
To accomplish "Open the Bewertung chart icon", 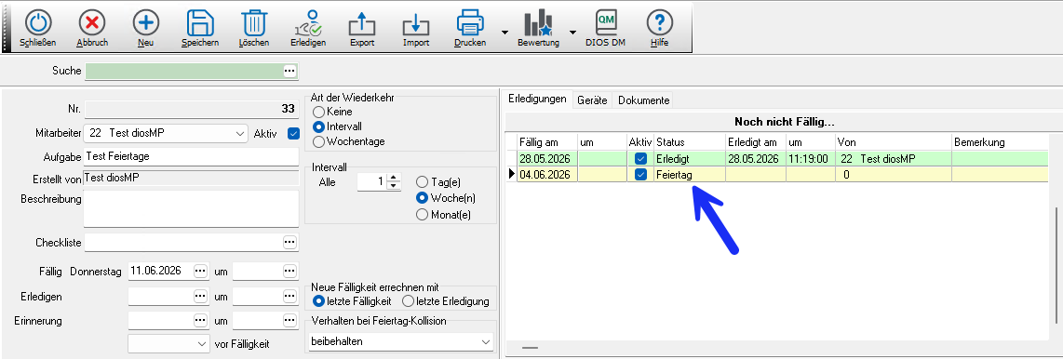I will (538, 23).
